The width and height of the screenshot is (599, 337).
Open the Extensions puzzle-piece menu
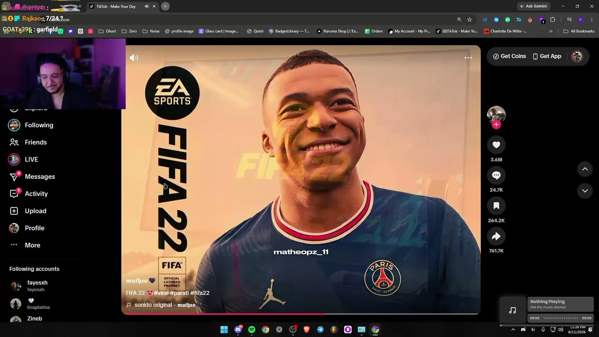(553, 20)
